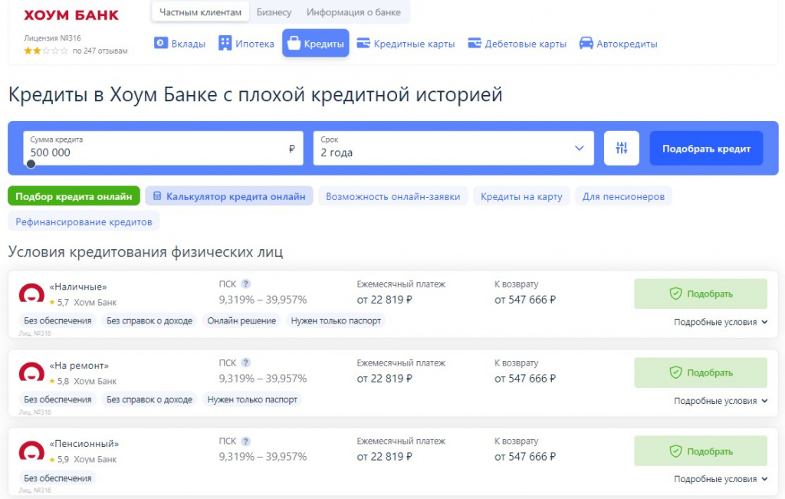785x499 pixels.
Task: Switch to Частным клиентам tab
Action: tap(200, 12)
